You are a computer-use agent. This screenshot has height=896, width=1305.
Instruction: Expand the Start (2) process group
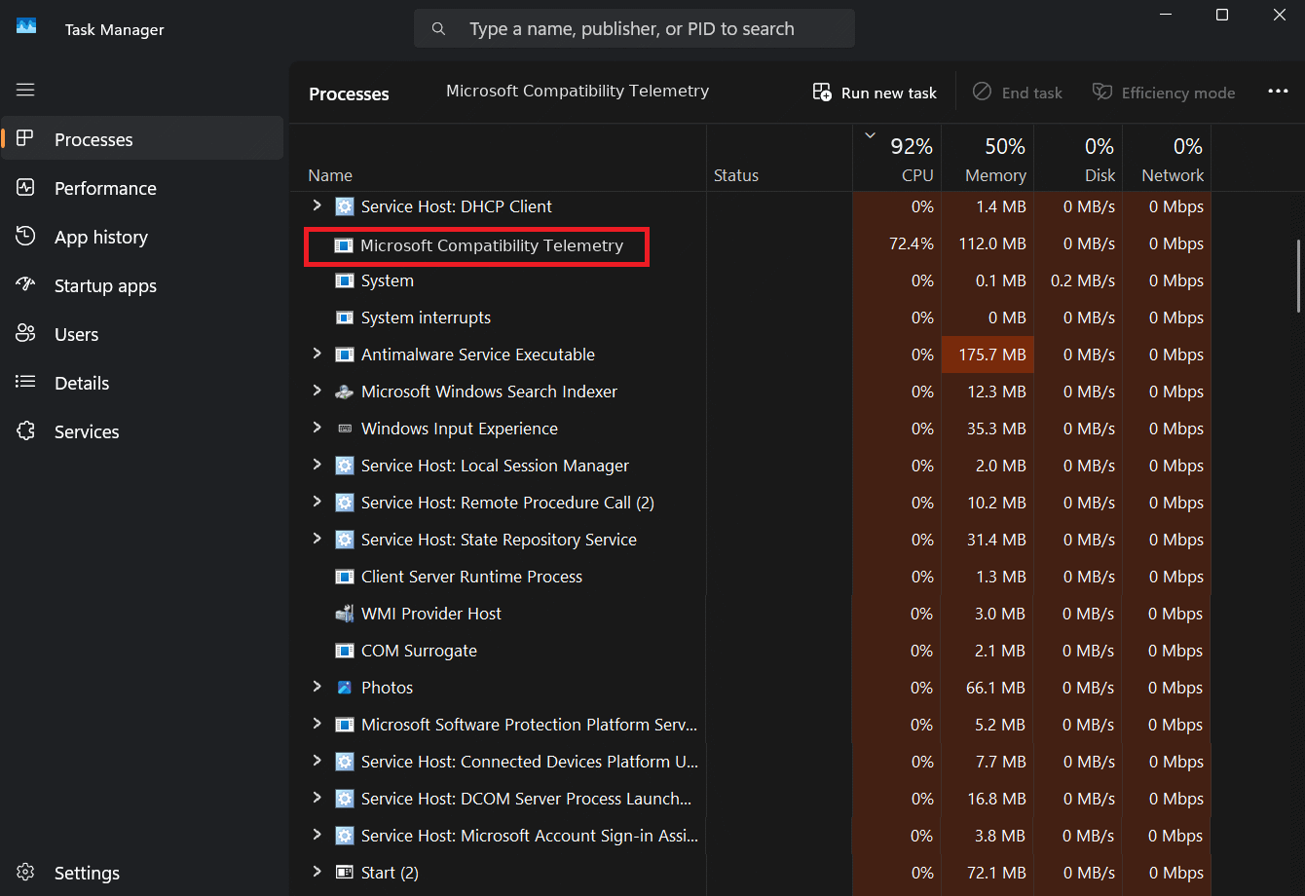317,872
